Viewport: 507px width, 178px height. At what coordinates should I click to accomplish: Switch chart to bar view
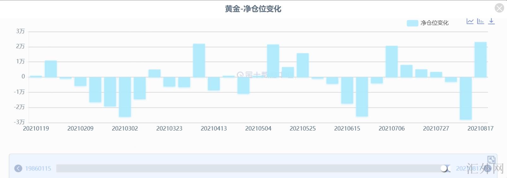[480, 21]
